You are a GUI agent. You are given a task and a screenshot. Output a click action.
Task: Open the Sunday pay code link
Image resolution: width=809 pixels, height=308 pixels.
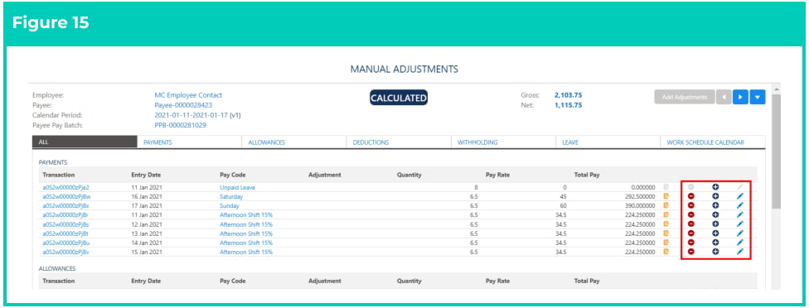tap(230, 206)
